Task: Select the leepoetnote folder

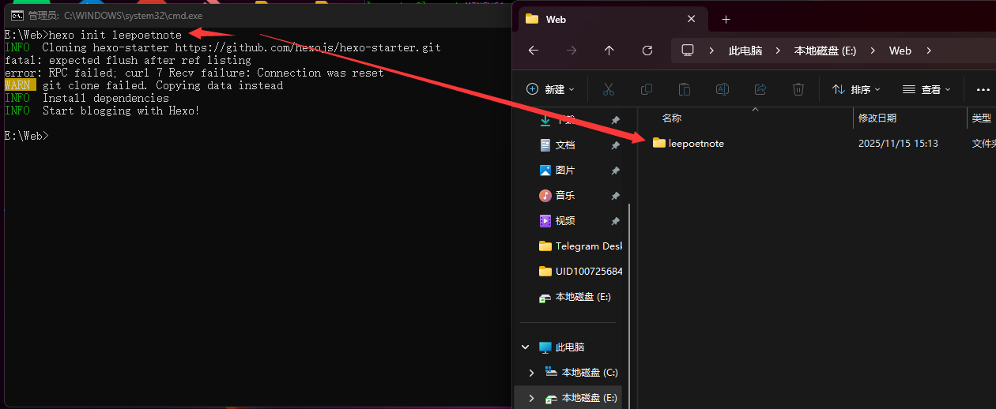Action: click(x=696, y=144)
